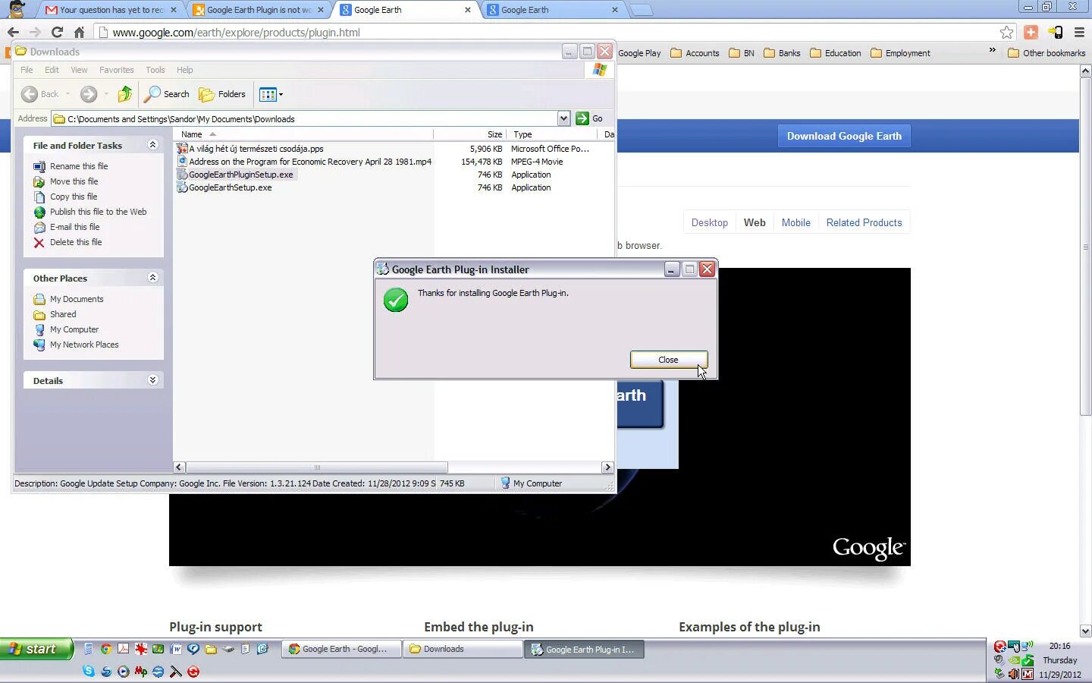Click the Up folder toolbar icon
Viewport: 1092px width, 683px height.
125,94
